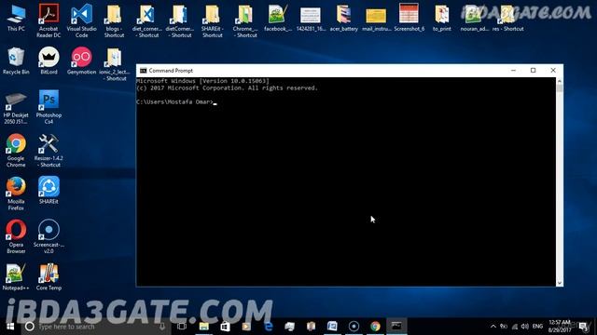Select Genymotion desktop icon

(81, 60)
